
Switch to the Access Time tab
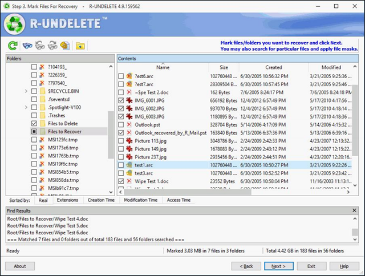(179, 200)
